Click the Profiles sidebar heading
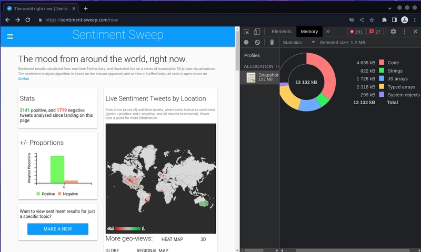The height and width of the screenshot is (252, 421). [x=252, y=56]
